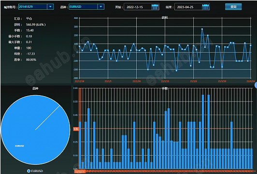Click the lots total value 15.40
The width and height of the screenshot is (257, 174).
tap(30, 30)
